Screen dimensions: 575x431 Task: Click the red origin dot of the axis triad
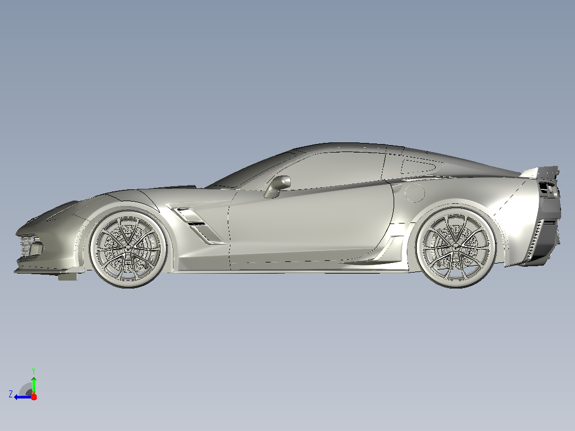click(x=34, y=397)
